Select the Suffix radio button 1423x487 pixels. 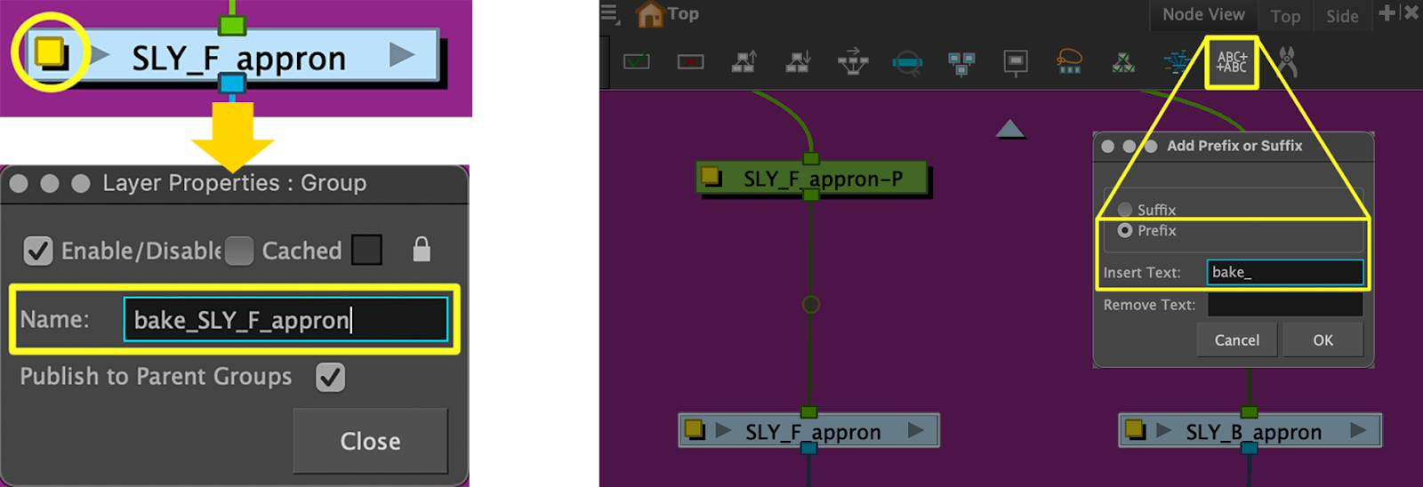click(1125, 210)
